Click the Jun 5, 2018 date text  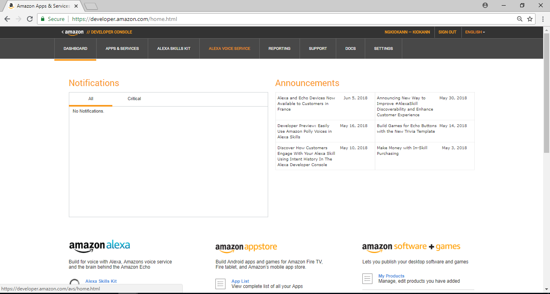click(x=356, y=98)
